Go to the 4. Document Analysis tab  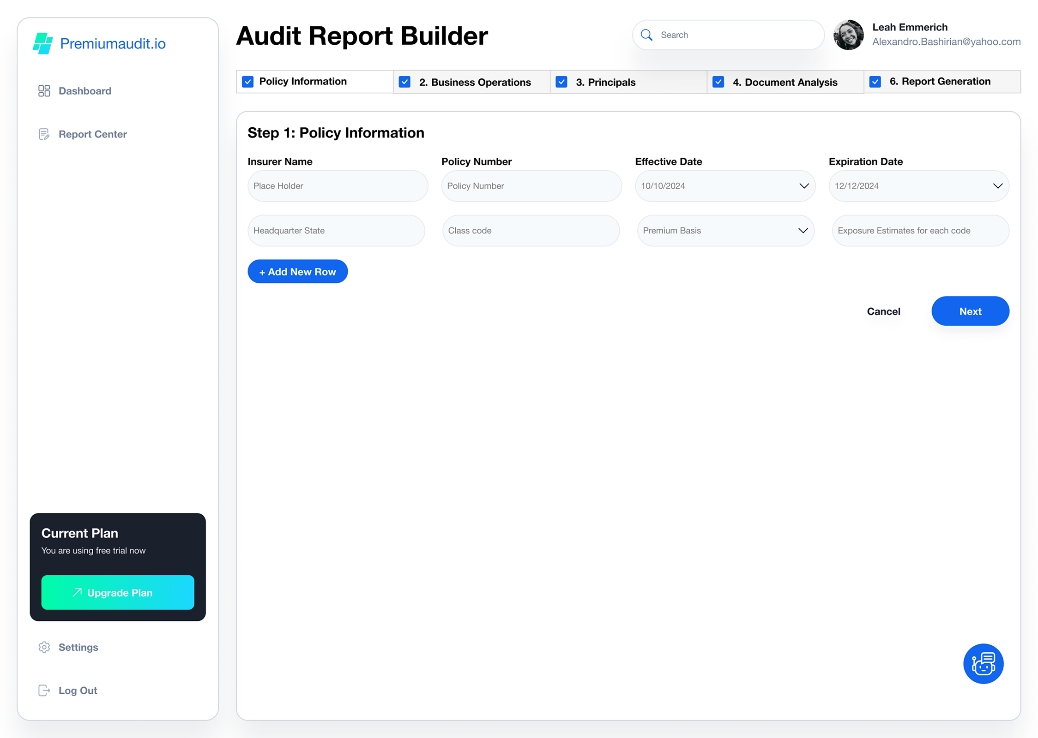coord(785,82)
